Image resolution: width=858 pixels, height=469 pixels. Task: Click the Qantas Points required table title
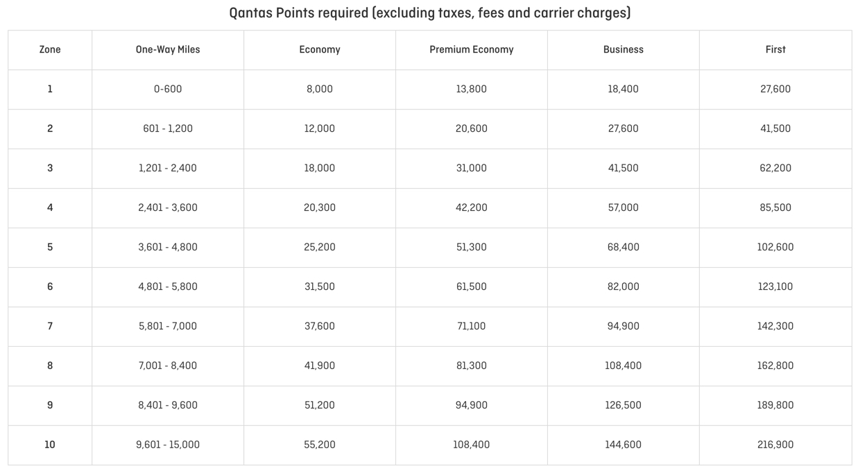click(x=430, y=12)
